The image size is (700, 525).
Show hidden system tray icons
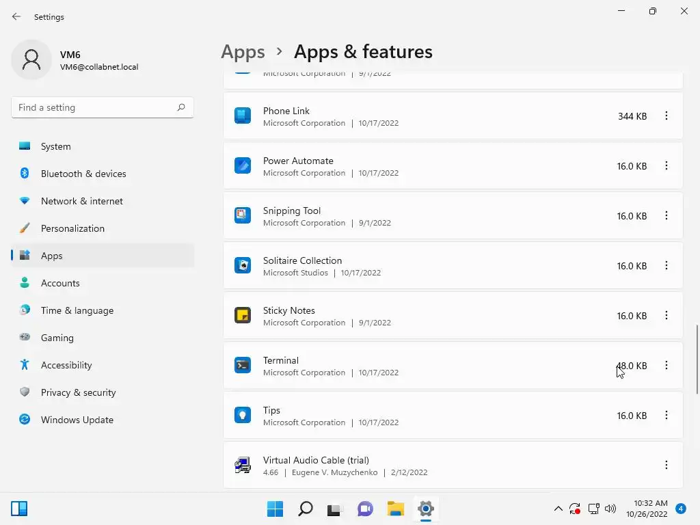click(x=558, y=509)
